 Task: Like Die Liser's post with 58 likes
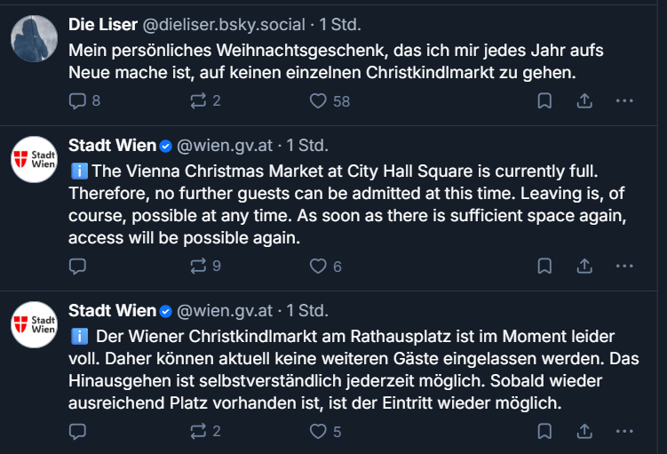318,101
